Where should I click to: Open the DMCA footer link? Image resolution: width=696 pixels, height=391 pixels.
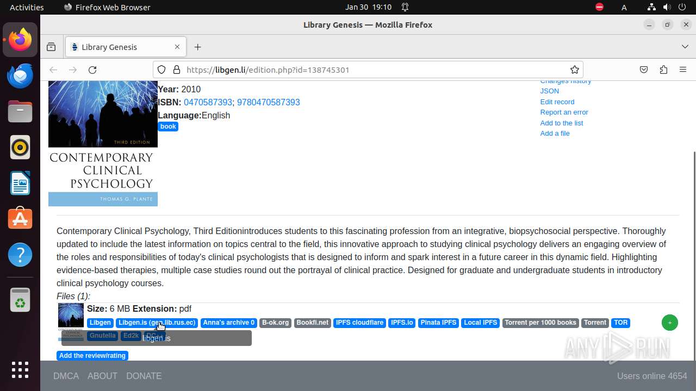click(66, 376)
